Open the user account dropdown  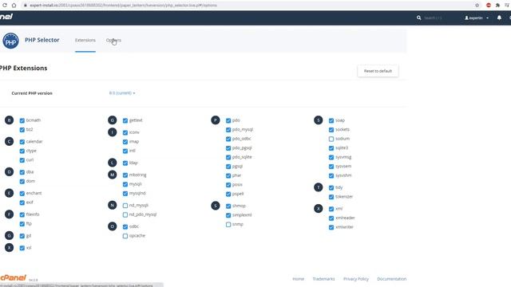pyautogui.click(x=477, y=18)
